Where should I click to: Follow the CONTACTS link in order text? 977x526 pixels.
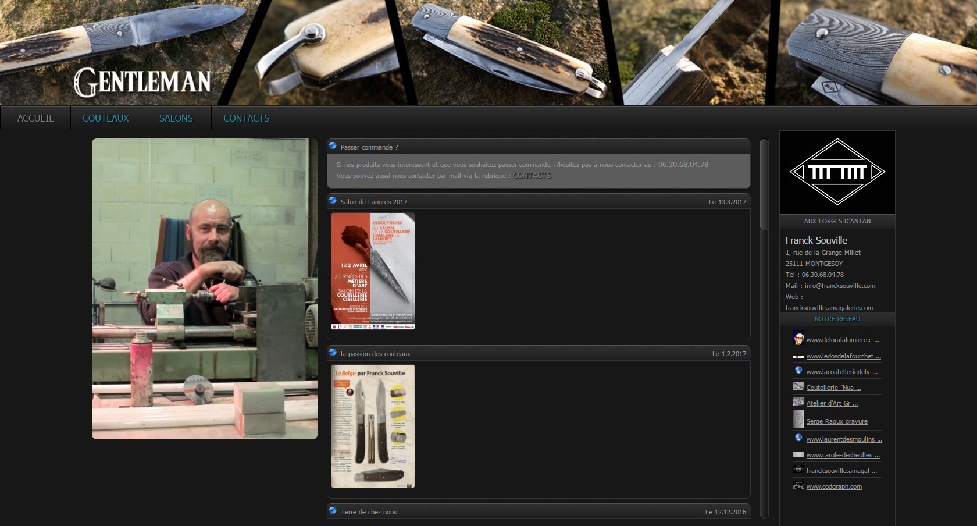coord(532,176)
